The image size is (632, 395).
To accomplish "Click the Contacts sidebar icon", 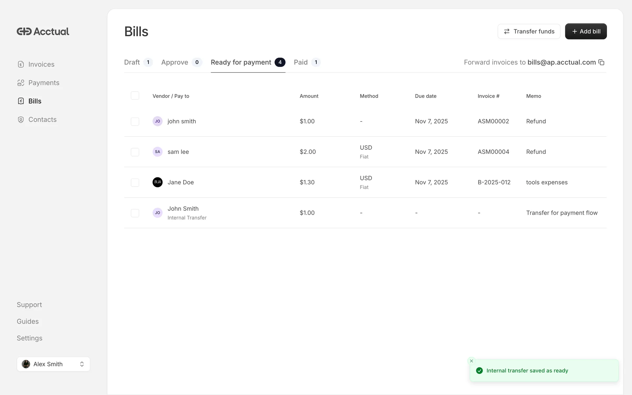I will 21,119.
